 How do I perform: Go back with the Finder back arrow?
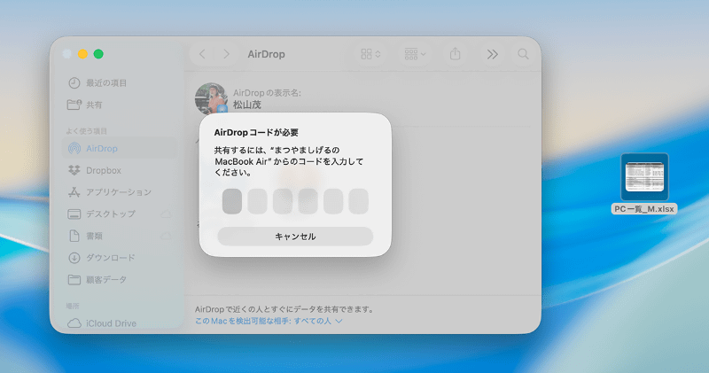click(202, 54)
